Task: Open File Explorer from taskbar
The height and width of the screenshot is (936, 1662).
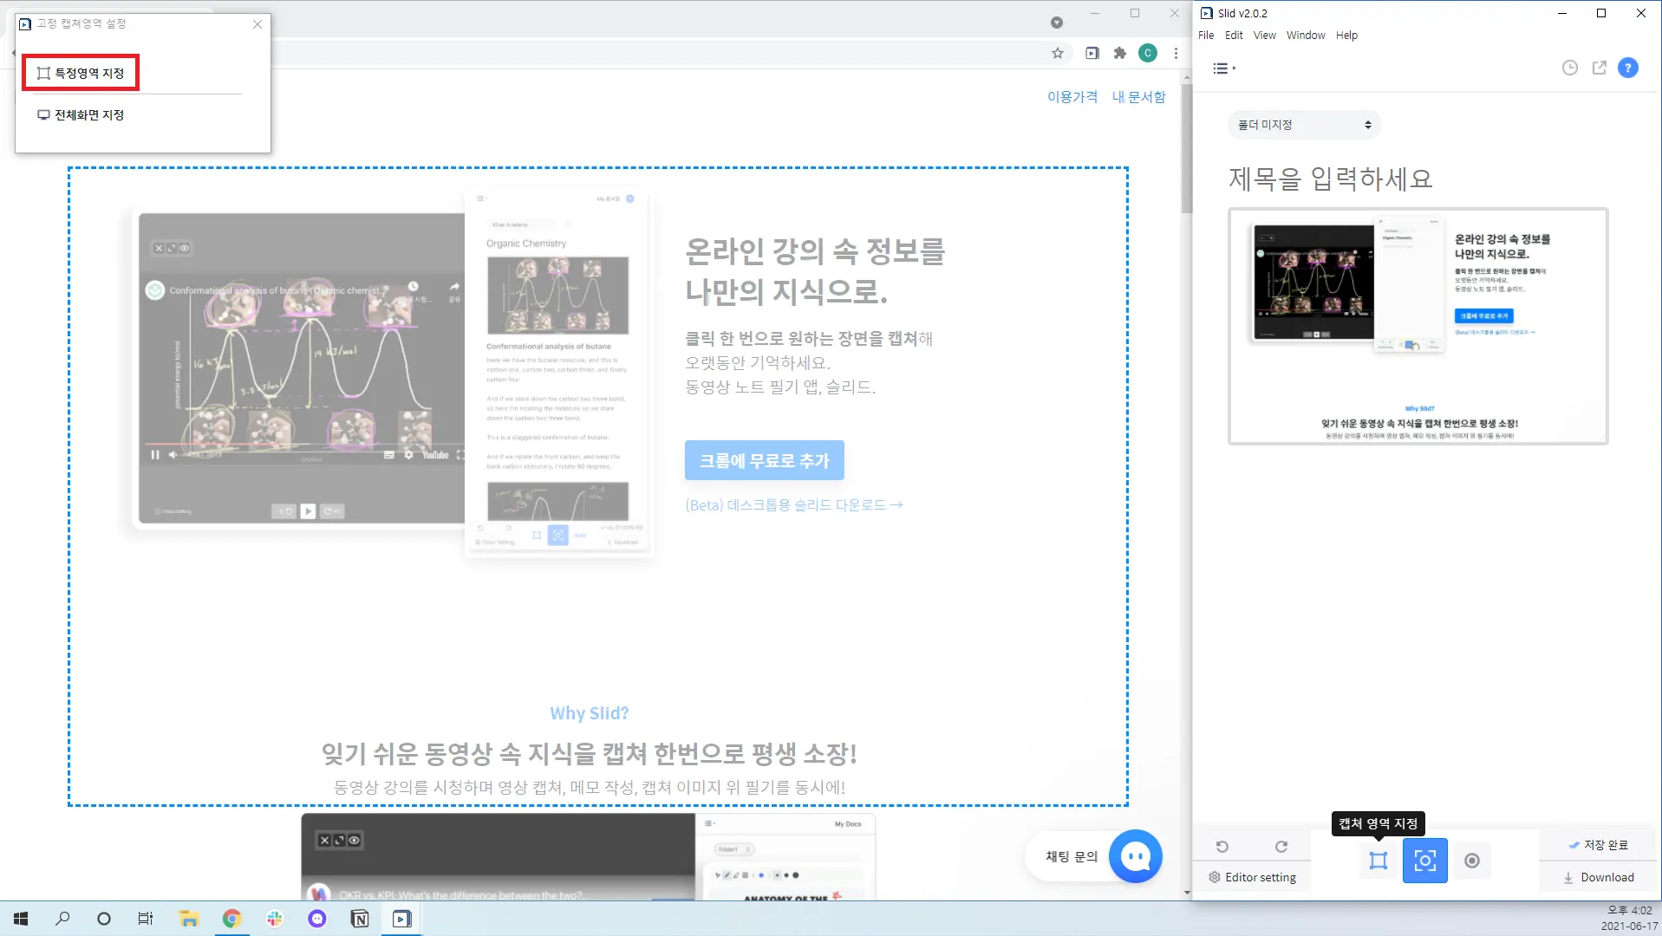Action: pos(189,919)
